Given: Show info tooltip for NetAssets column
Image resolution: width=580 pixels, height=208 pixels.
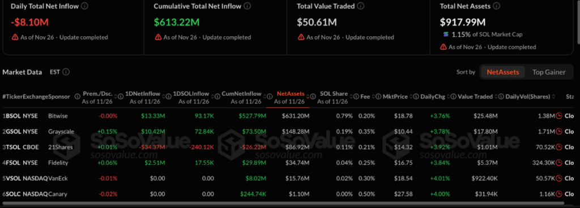Looking at the screenshot, I should (x=270, y=97).
